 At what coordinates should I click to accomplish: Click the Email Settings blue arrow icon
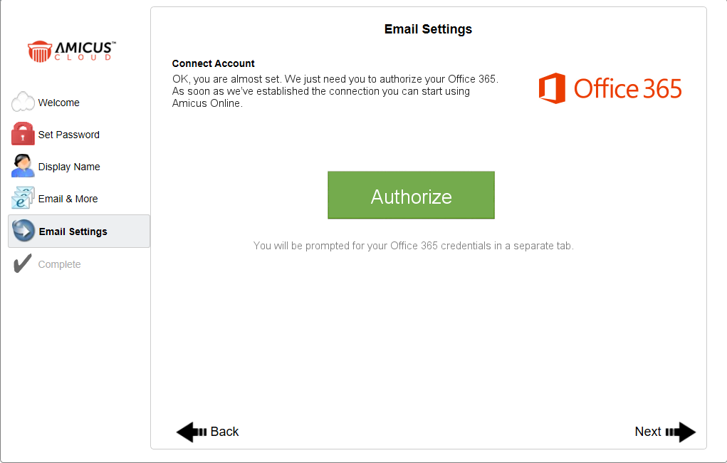tap(23, 231)
